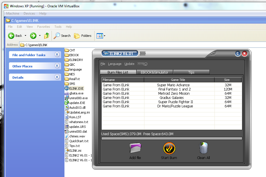The height and width of the screenshot is (177, 266).
Task: Click the green Forward arrow icon
Action: tap(33, 36)
